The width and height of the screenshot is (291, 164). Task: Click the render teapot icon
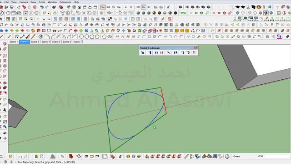pos(8,13)
